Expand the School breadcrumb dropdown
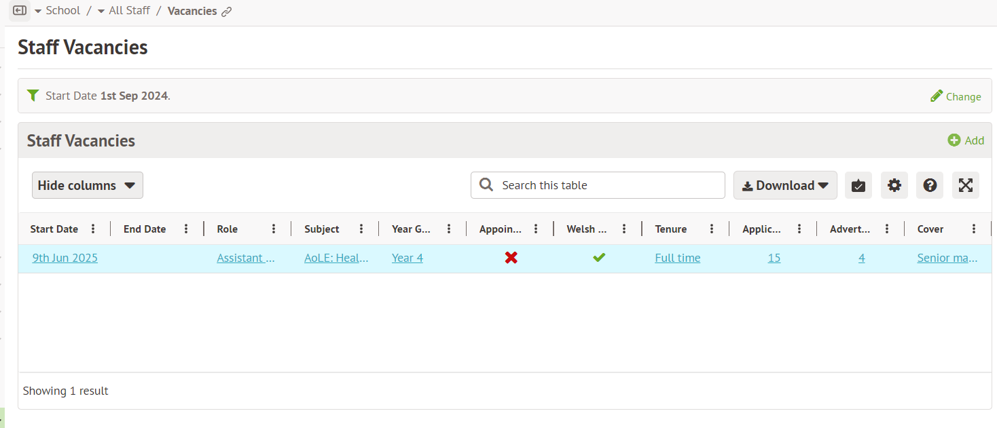The width and height of the screenshot is (997, 428). click(x=39, y=11)
